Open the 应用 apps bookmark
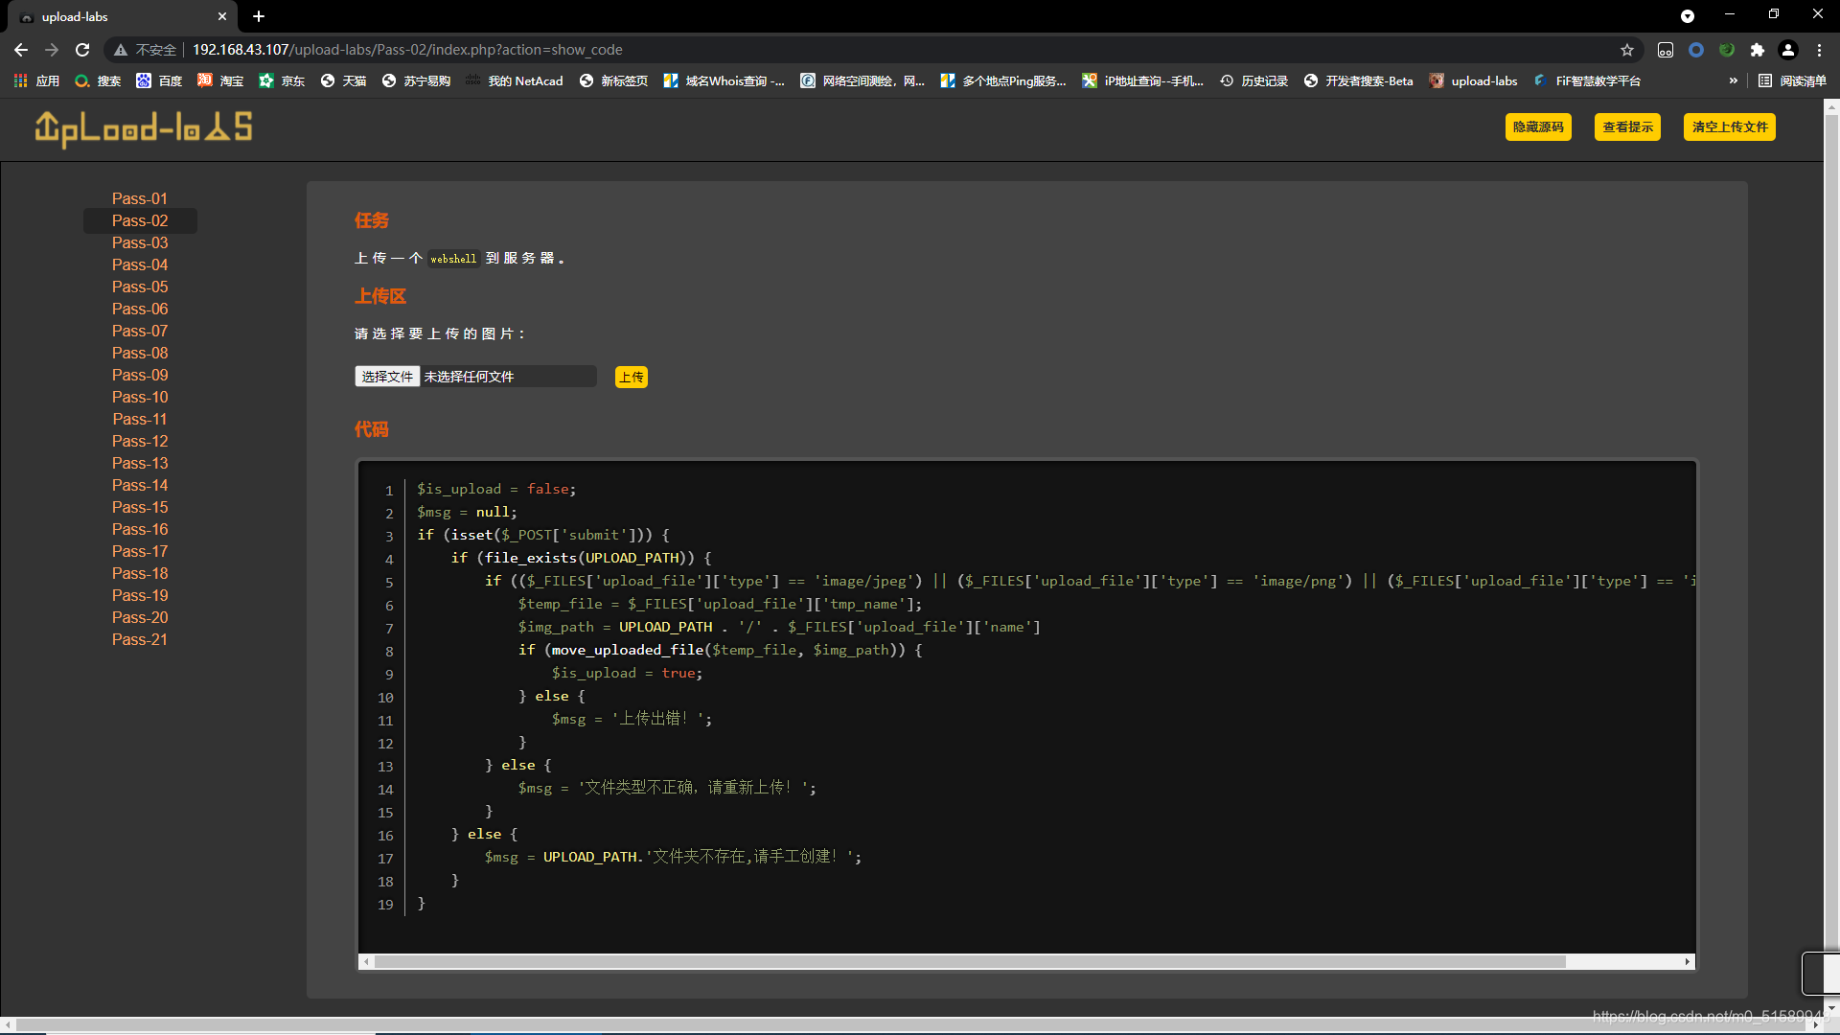Image resolution: width=1840 pixels, height=1035 pixels. pos(36,80)
